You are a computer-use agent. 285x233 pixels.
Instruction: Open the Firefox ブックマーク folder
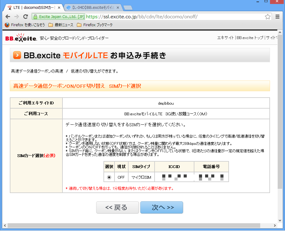(x=95, y=25)
